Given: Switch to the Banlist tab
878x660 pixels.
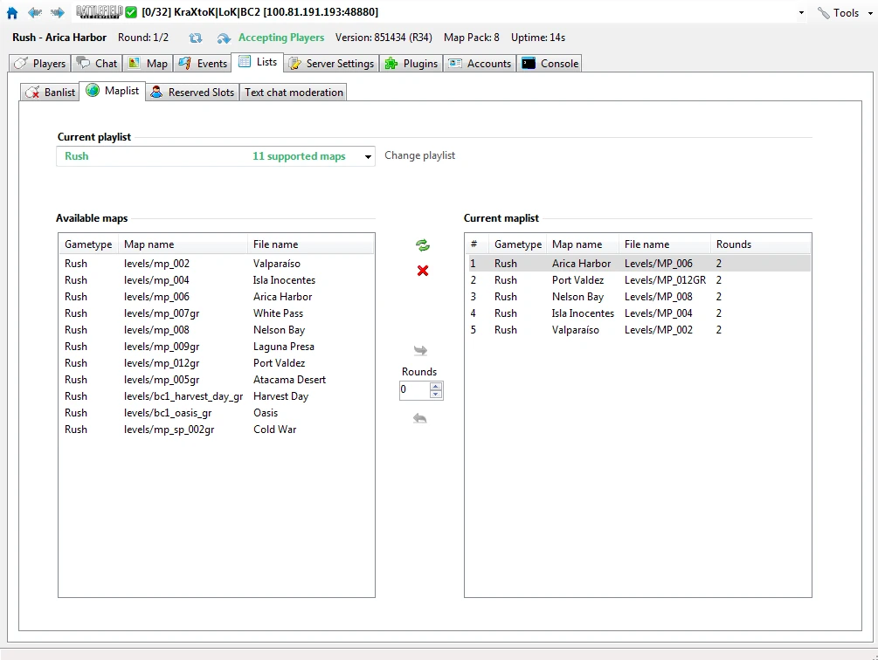Looking at the screenshot, I should [50, 92].
